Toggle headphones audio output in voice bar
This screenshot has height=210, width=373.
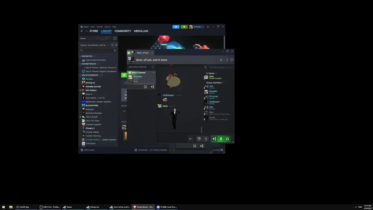pyautogui.click(x=228, y=139)
